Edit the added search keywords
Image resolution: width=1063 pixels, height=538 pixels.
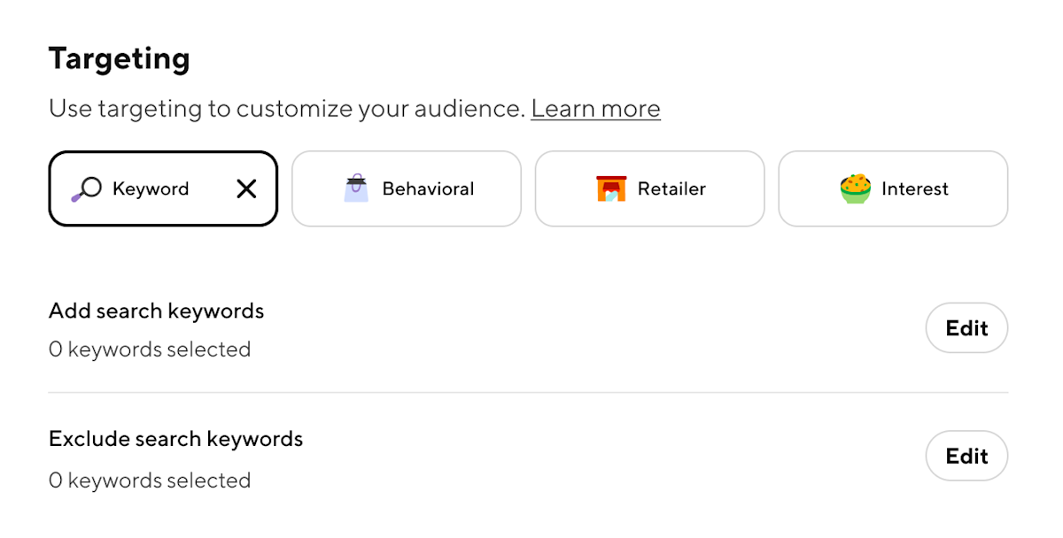coord(966,327)
